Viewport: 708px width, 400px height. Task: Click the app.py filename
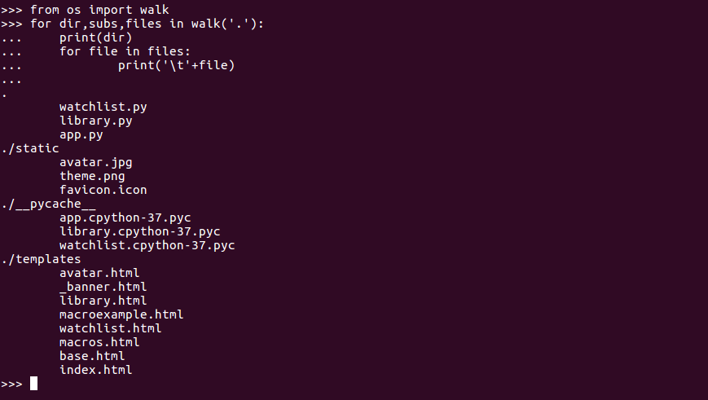click(x=81, y=135)
